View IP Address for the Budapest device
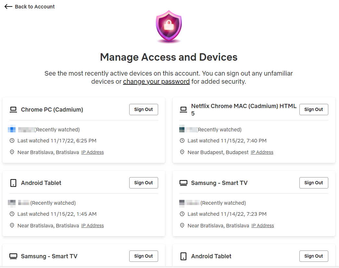The width and height of the screenshot is (339, 268). (262, 152)
